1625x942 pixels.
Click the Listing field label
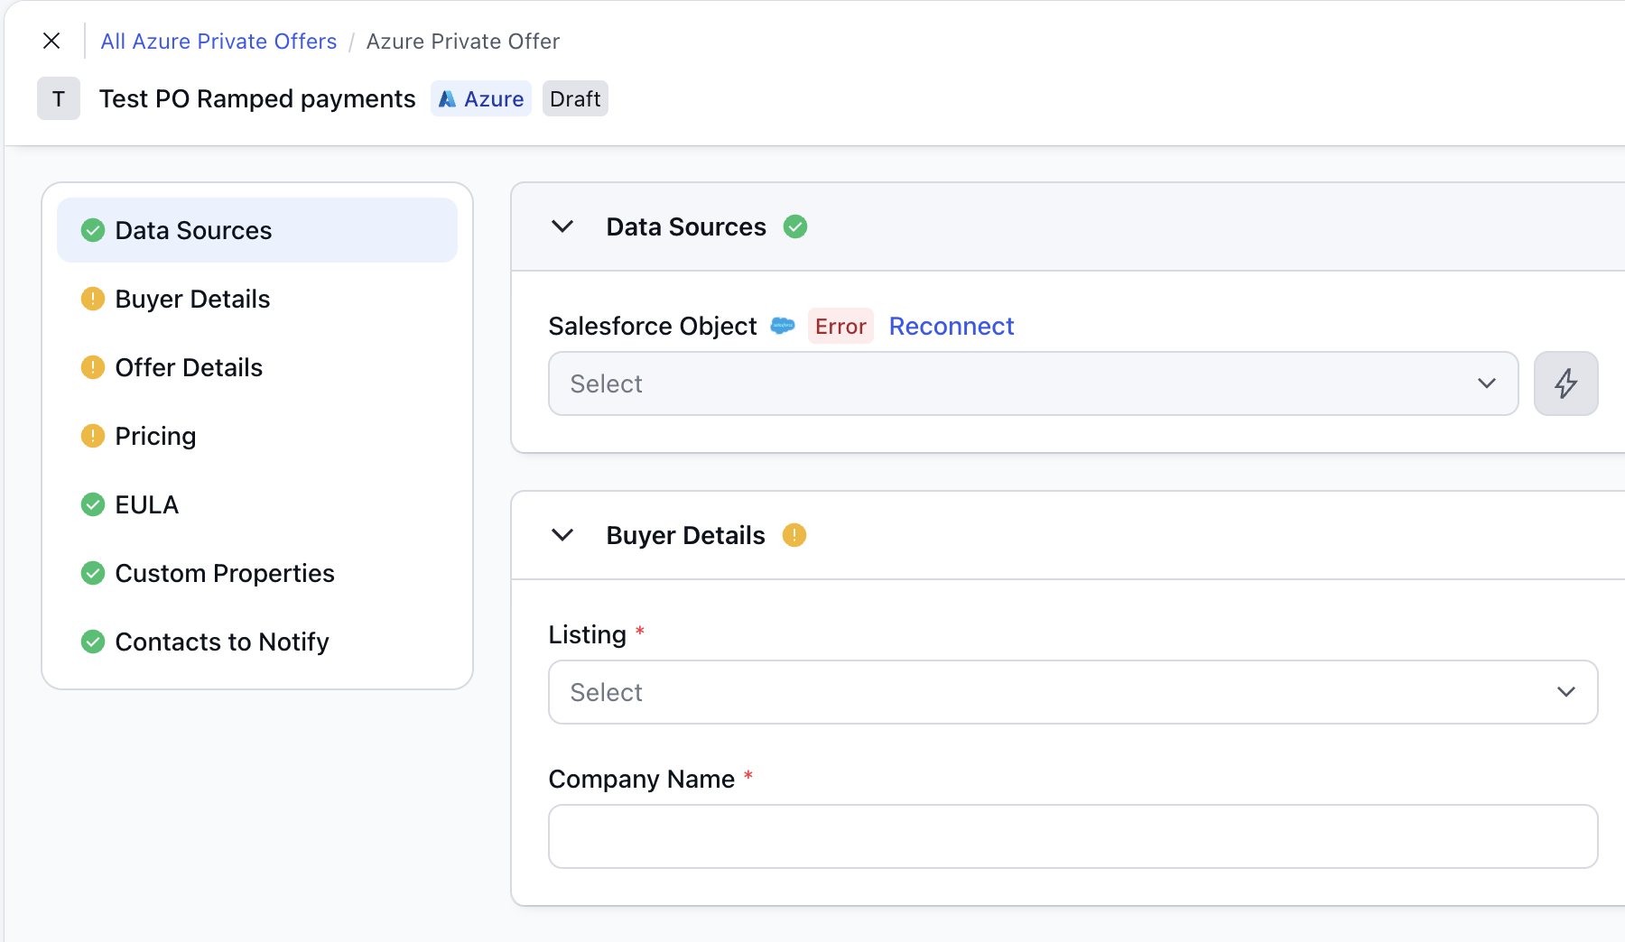coord(587,634)
